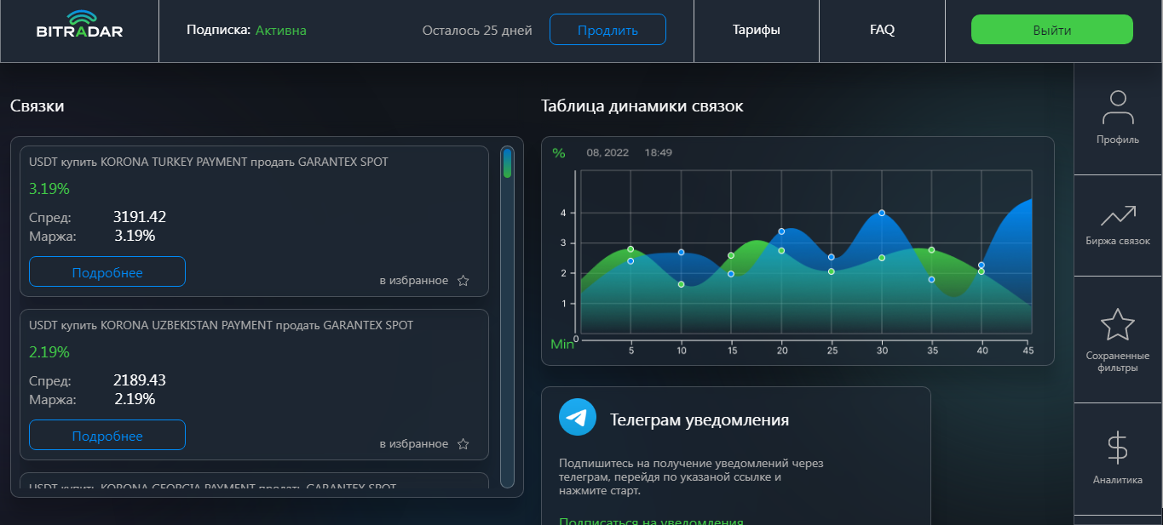1163x525 pixels.
Task: Click the Telegram paper plane icon
Action: [578, 418]
